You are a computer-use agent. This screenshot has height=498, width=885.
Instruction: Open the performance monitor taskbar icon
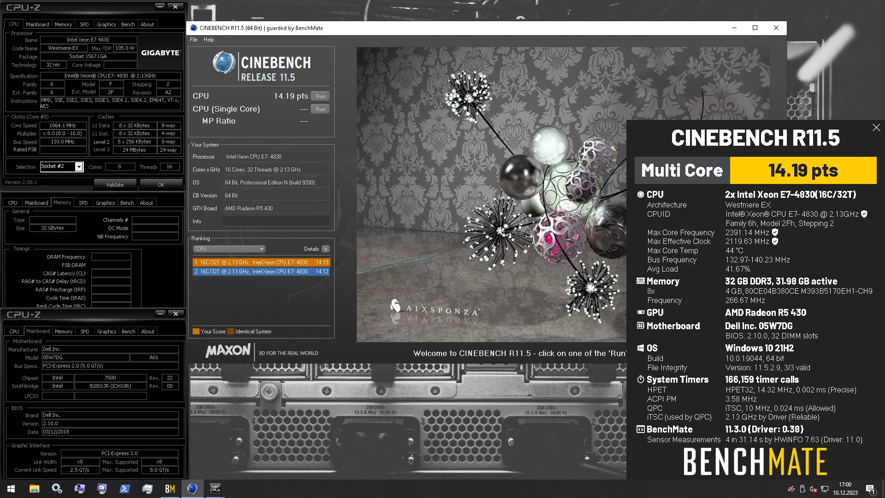147,489
